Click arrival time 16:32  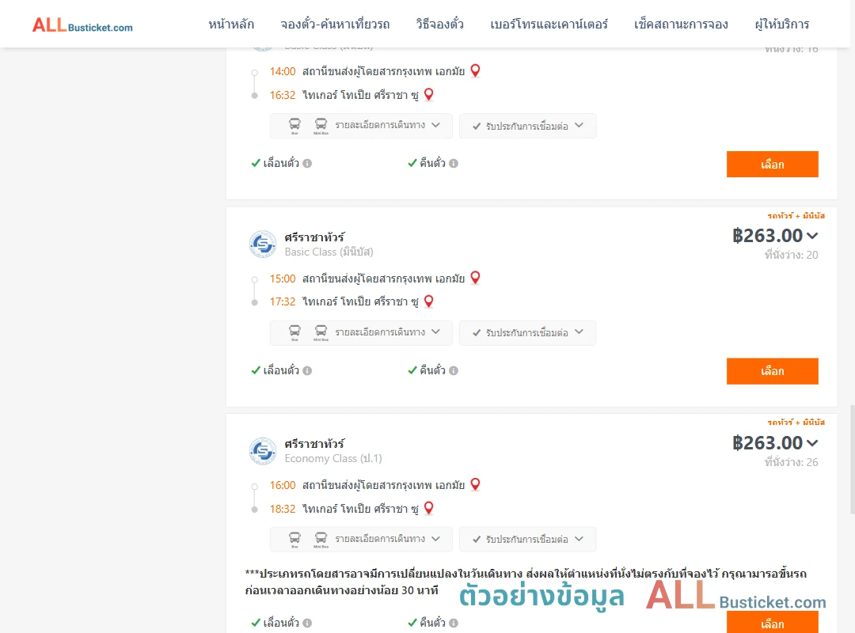283,95
